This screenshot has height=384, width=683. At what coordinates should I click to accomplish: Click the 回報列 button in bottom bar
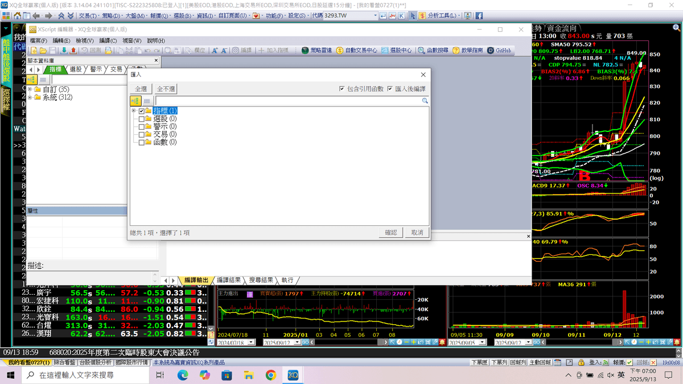click(517, 362)
